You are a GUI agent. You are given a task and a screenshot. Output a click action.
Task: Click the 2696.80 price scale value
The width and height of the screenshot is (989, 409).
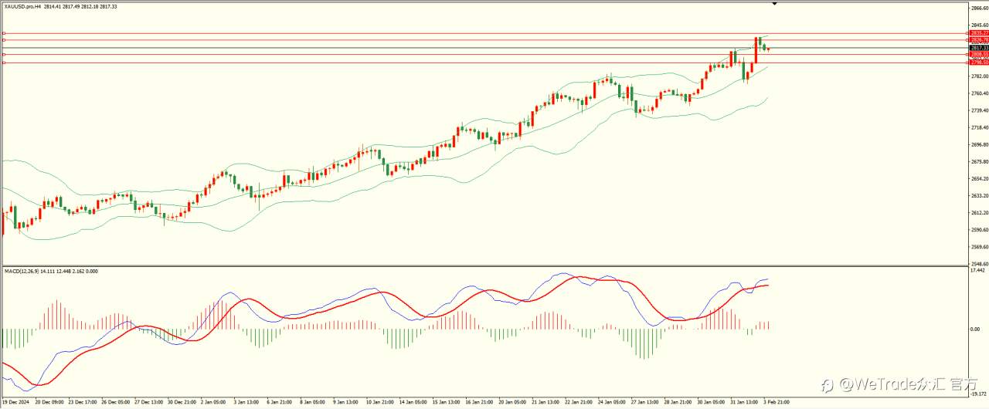coord(979,144)
